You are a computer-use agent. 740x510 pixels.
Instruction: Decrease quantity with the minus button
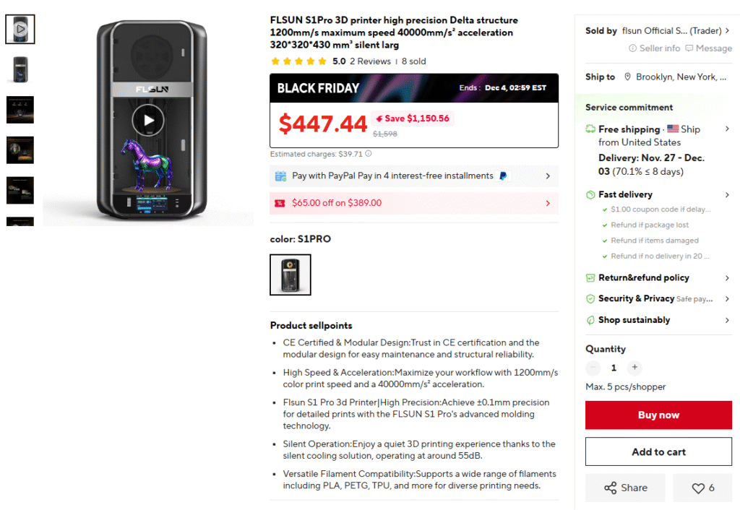point(593,368)
